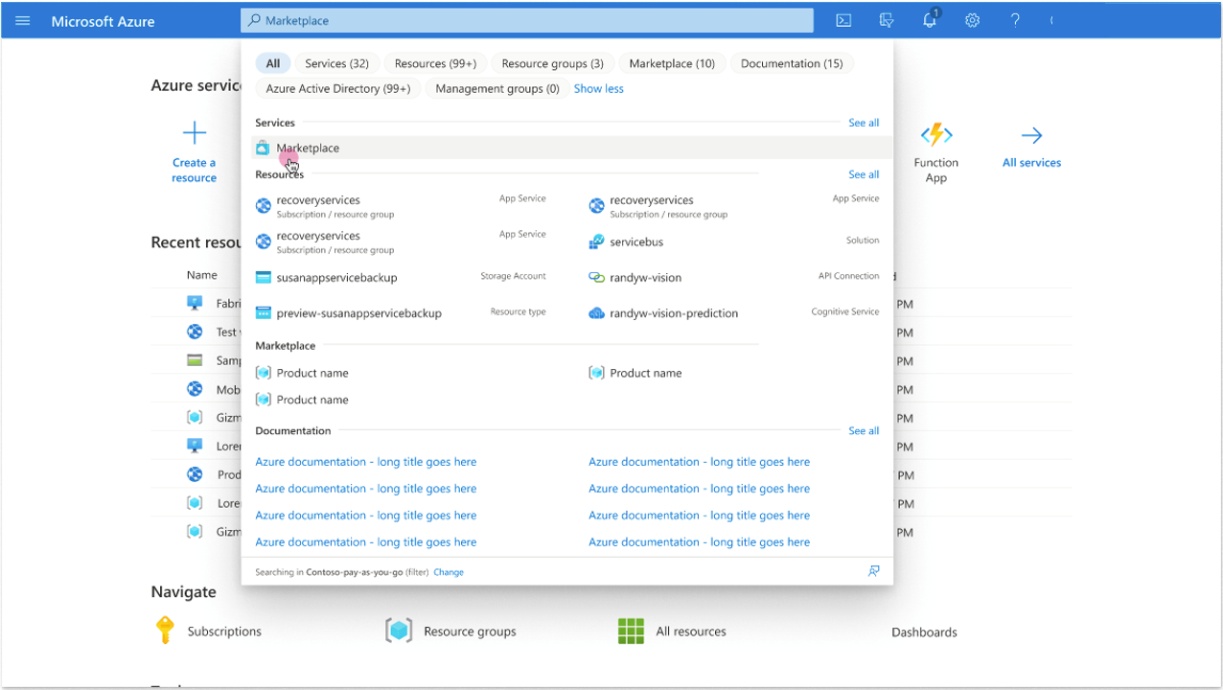Select the All filter pill
The image size is (1223, 690).
[273, 62]
